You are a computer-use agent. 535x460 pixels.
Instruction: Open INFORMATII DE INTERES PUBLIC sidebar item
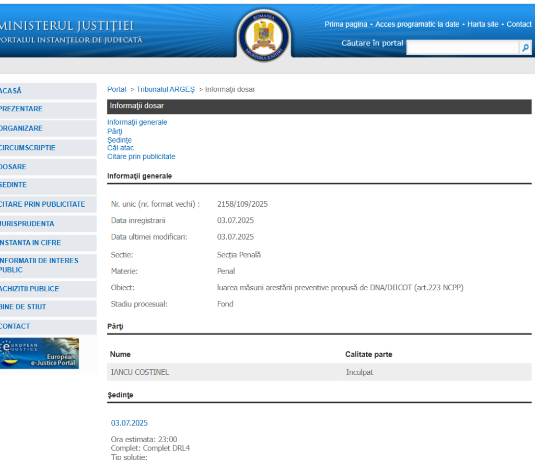pyautogui.click(x=48, y=266)
